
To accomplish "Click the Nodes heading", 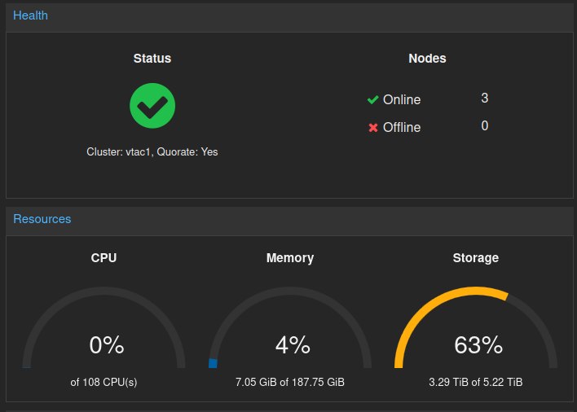I will tap(427, 59).
